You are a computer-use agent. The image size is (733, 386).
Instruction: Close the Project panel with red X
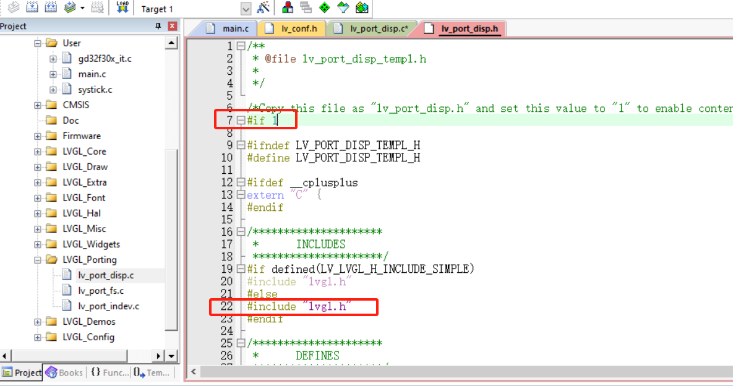point(172,26)
